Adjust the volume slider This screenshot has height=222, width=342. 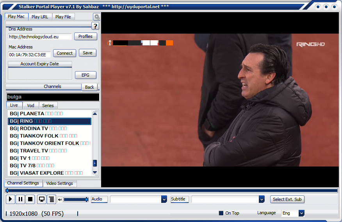coord(76,199)
